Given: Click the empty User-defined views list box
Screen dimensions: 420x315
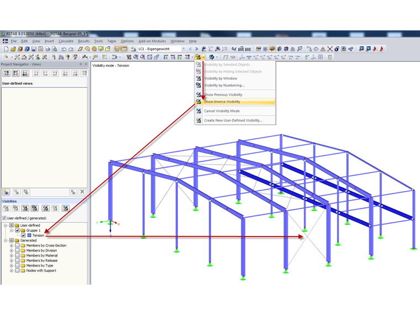Looking at the screenshot, I should pos(44,138).
